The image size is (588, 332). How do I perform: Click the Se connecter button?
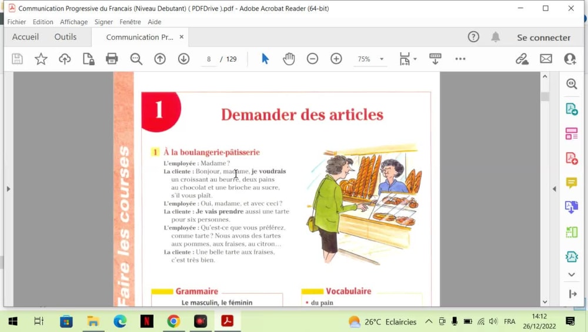point(543,38)
